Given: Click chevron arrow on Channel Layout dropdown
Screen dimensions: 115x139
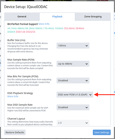Looking at the screenshot, I should coord(87,123).
